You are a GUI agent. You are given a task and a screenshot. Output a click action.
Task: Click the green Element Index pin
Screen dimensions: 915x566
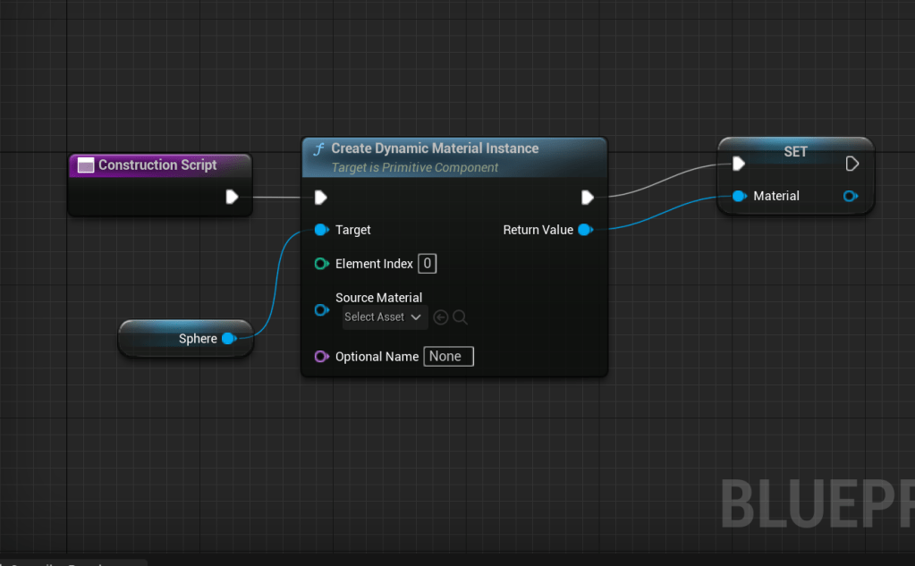321,264
